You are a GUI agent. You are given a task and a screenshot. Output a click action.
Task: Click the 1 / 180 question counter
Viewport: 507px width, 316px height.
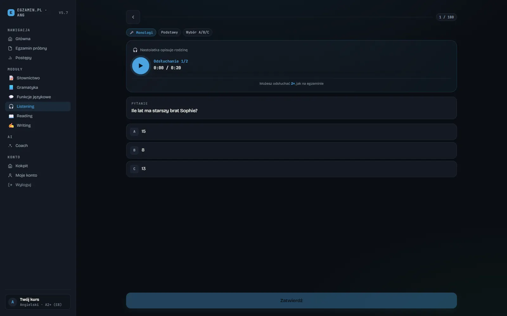point(446,17)
